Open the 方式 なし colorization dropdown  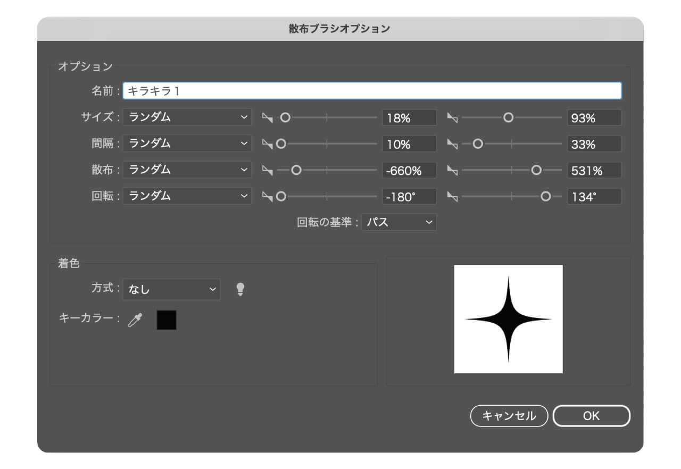[171, 289]
